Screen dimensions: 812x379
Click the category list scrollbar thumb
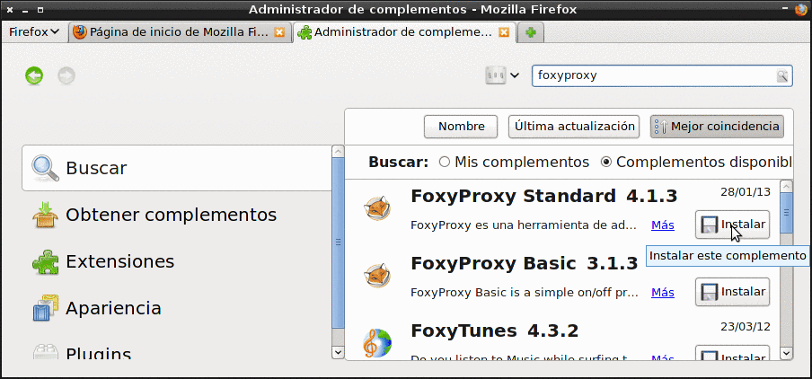338,242
